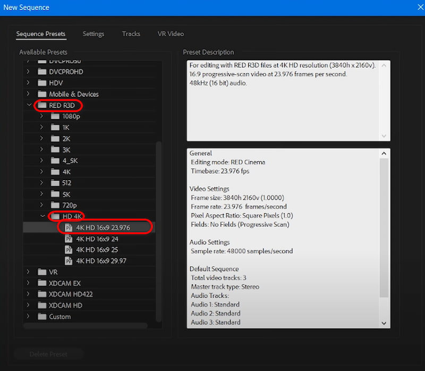This screenshot has height=371, width=425.
Task: Select the Sequence Presets tab
Action: pyautogui.click(x=41, y=34)
